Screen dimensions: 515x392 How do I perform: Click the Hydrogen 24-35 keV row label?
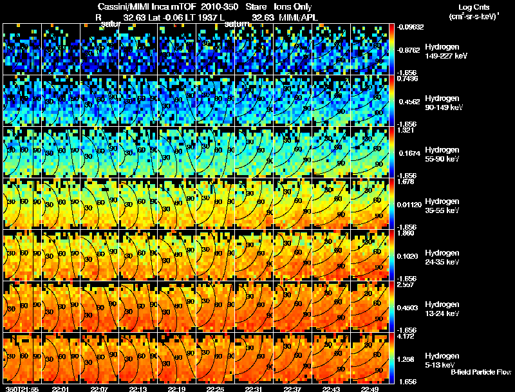point(442,257)
